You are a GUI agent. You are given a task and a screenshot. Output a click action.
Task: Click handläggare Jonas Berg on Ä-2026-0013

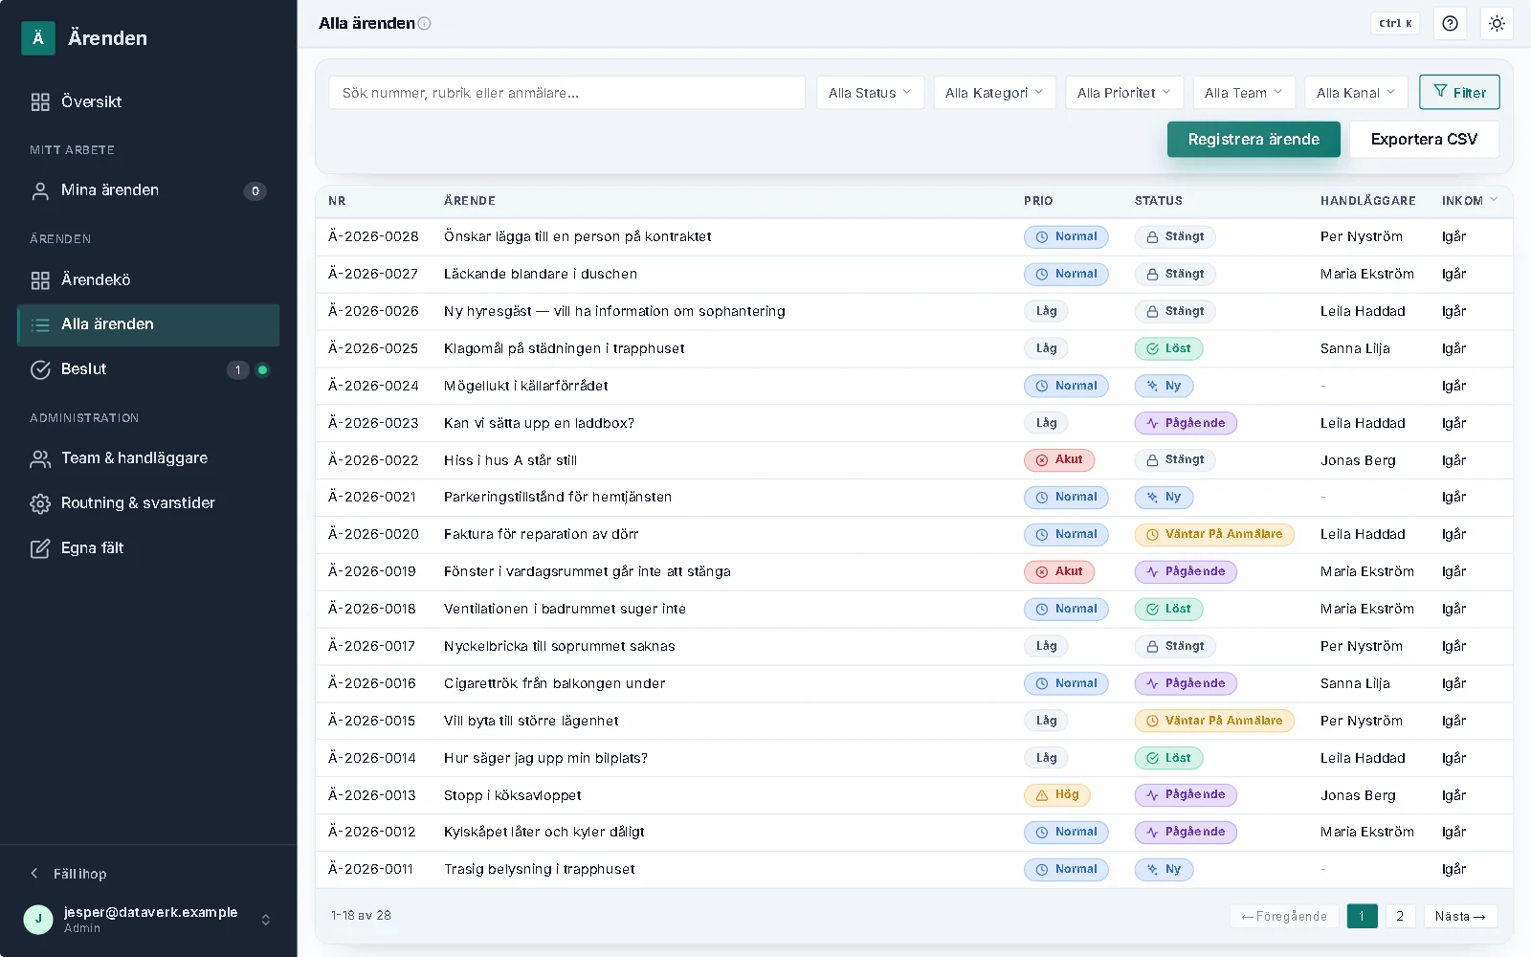pos(1358,795)
